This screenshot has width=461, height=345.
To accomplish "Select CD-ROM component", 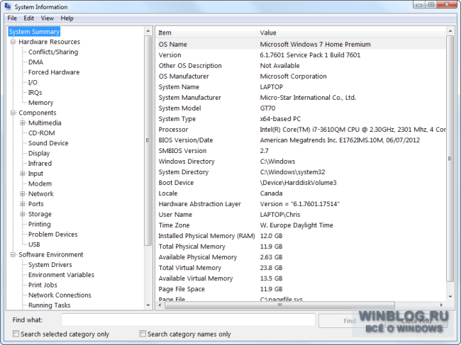I will 41,133.
